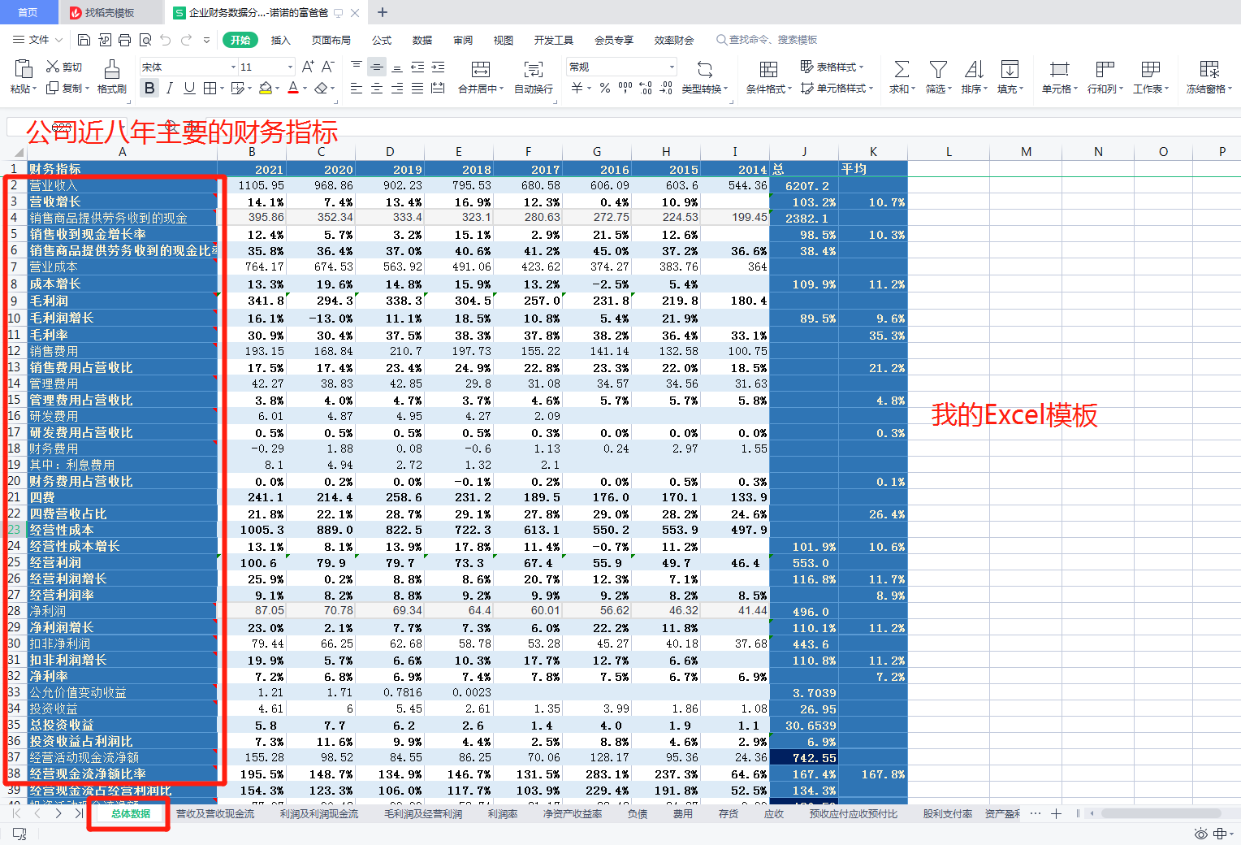1241x845 pixels.
Task: Open the Sort (排序) tool
Action: click(972, 77)
